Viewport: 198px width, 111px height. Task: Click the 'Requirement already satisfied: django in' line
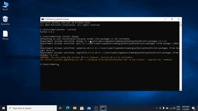pyautogui.click(x=103, y=41)
